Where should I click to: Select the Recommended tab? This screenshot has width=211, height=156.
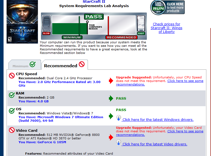coord(65,65)
